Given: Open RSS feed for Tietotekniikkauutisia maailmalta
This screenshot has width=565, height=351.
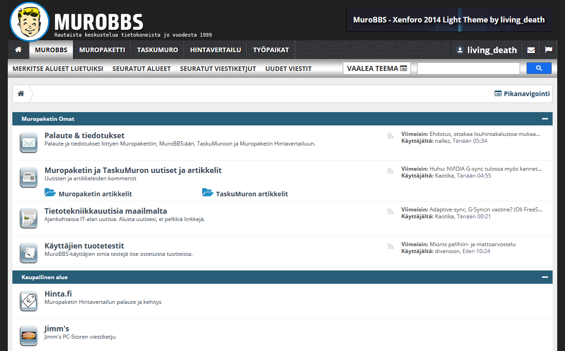Looking at the screenshot, I should pyautogui.click(x=390, y=211).
